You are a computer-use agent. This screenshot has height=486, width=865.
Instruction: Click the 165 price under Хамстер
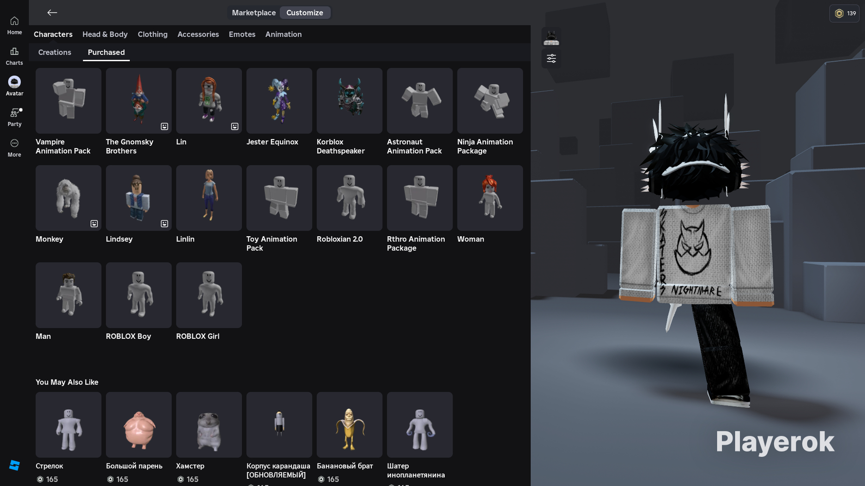click(x=188, y=479)
